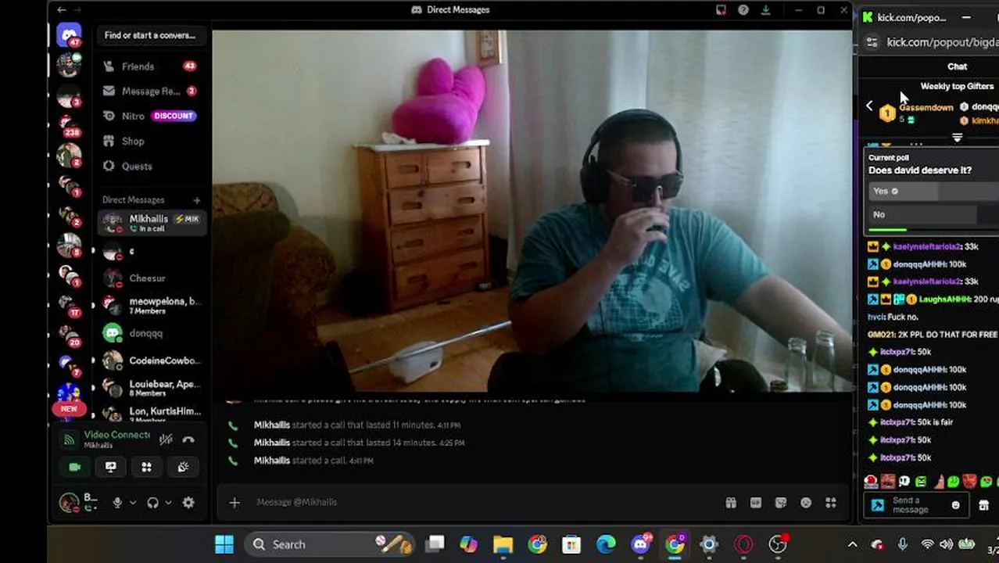Open Discord home direct messages icon

(69, 35)
